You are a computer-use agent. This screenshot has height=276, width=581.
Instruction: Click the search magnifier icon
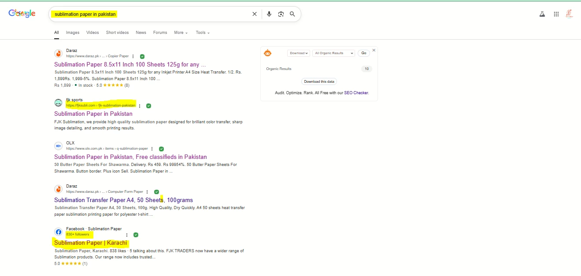click(x=292, y=14)
